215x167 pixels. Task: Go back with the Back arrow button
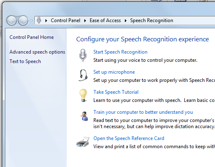pyautogui.click(x=11, y=20)
